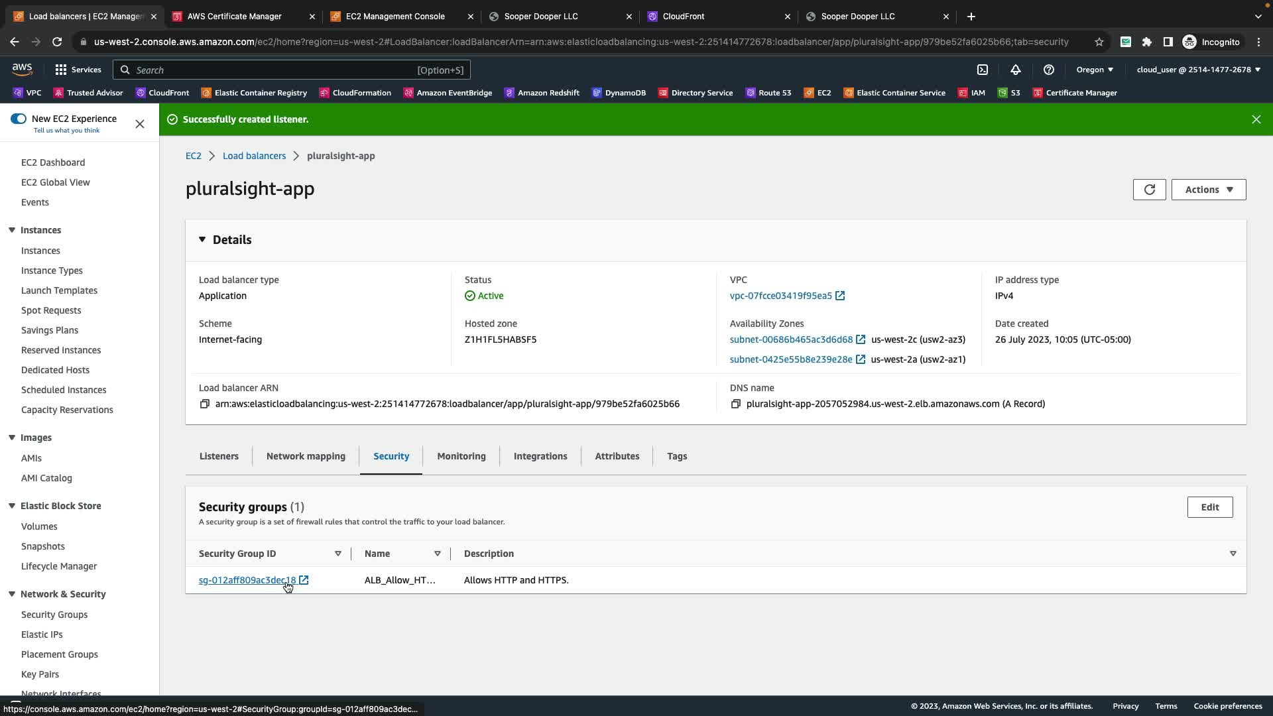Open the sg-012aff809ac3dec18 security group link
Screen dimensions: 1273x716
coord(247,580)
